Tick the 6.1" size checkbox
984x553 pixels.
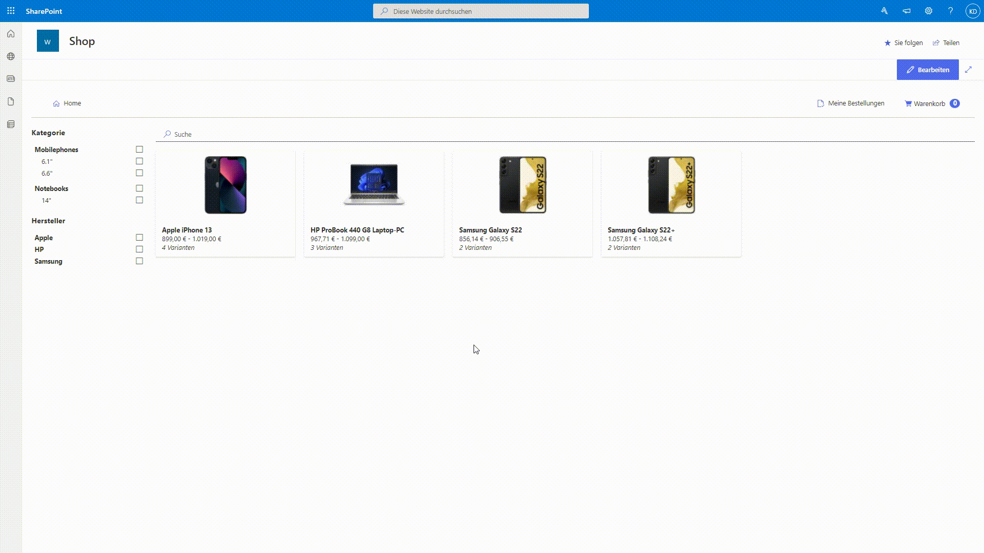click(139, 161)
